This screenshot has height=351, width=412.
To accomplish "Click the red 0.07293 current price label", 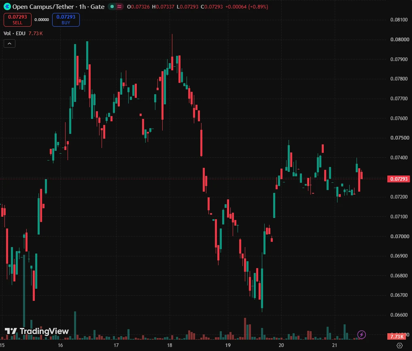I will click(399, 179).
